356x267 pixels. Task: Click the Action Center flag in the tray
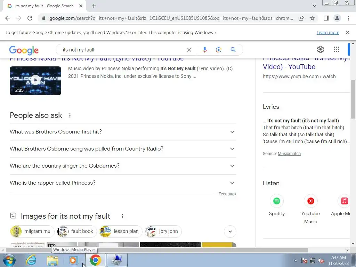pos(304,261)
